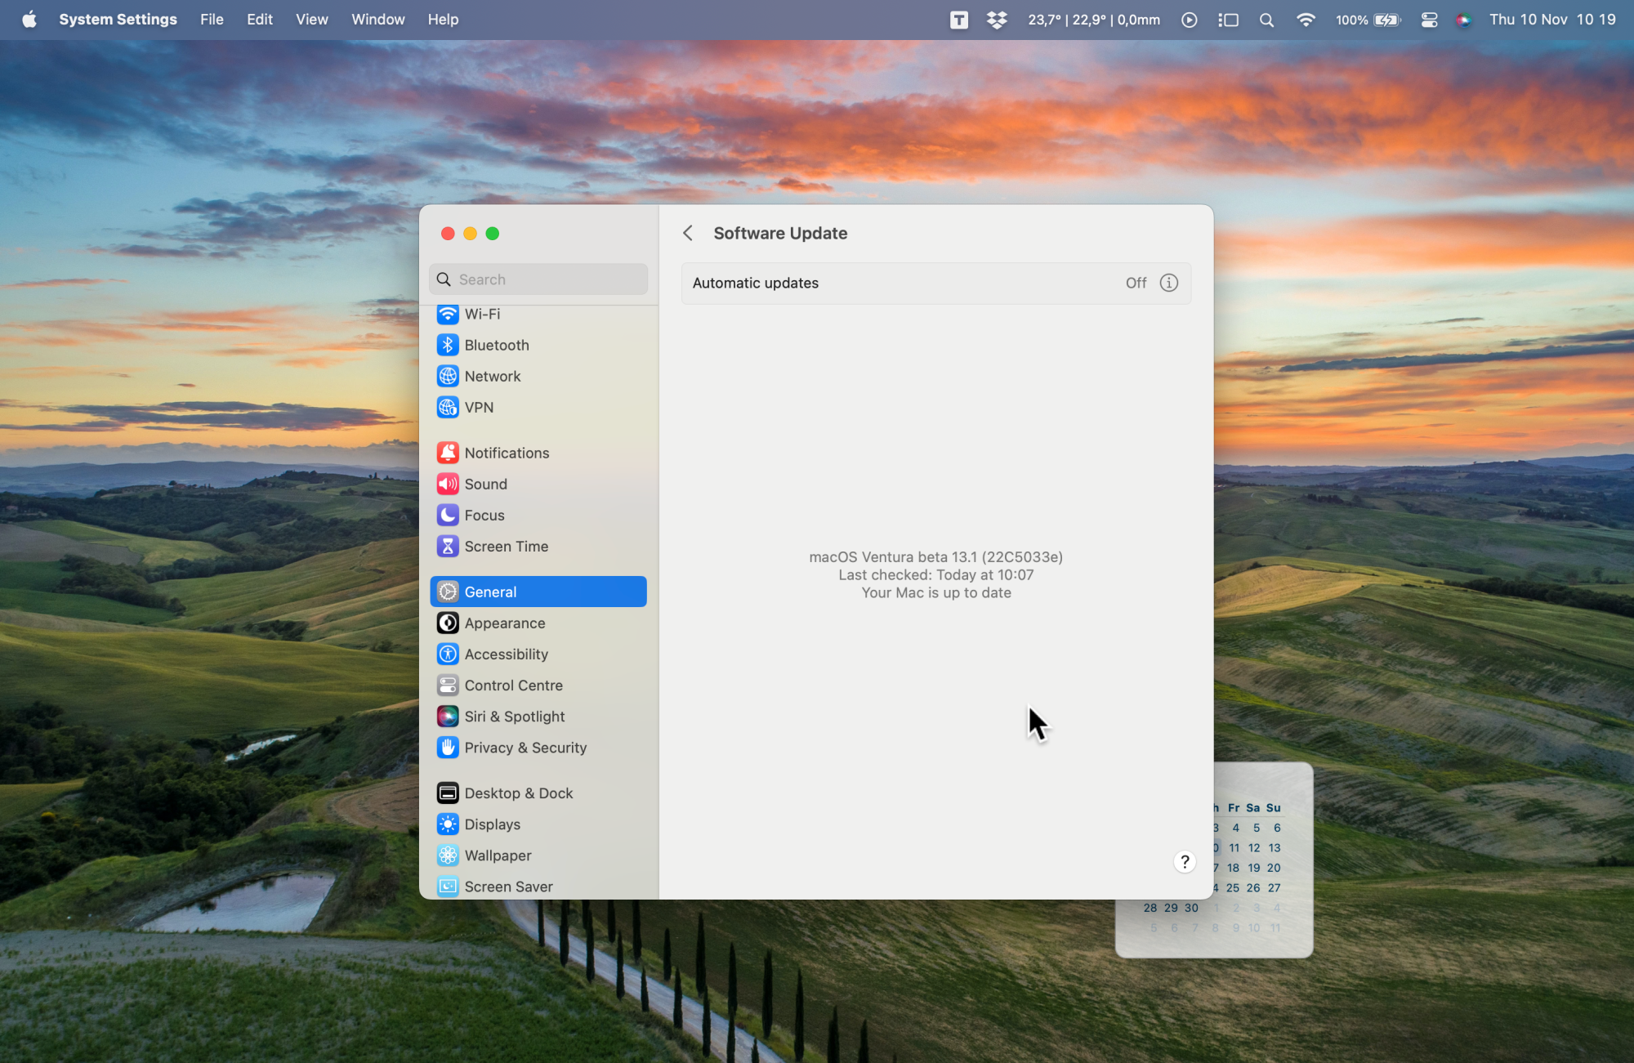Click Stage Manager menu bar icon
The width and height of the screenshot is (1634, 1063).
1228,20
